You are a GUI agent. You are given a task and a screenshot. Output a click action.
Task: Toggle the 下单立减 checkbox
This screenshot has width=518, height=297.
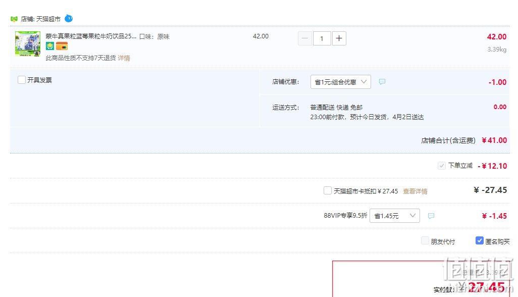[441, 166]
